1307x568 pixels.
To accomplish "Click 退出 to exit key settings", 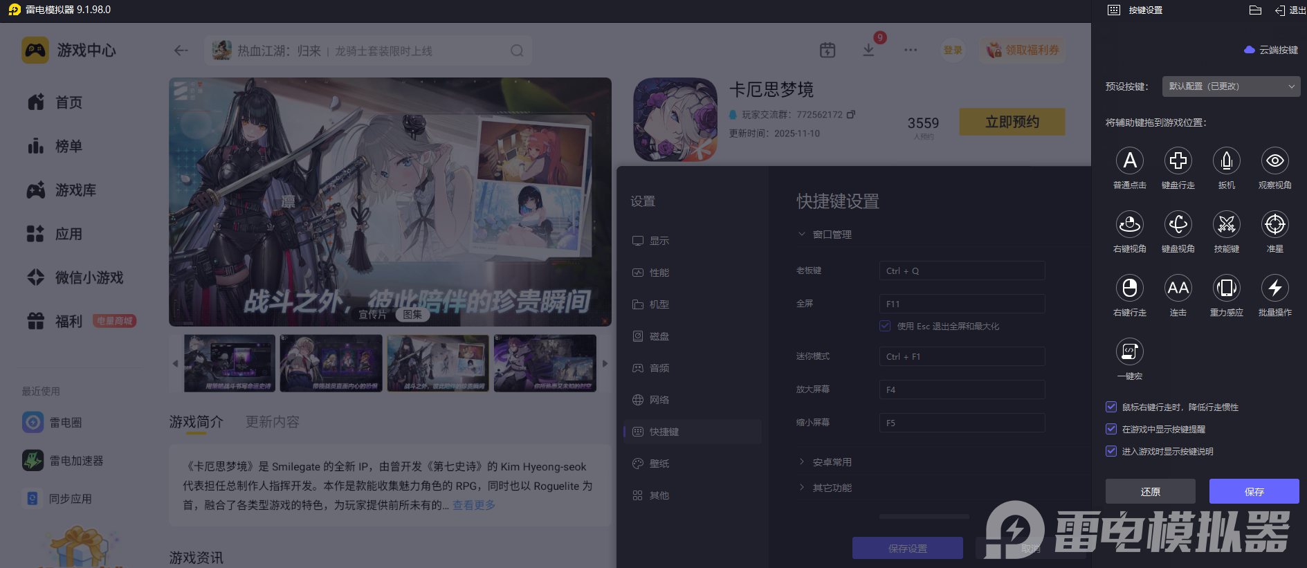I will click(x=1290, y=10).
